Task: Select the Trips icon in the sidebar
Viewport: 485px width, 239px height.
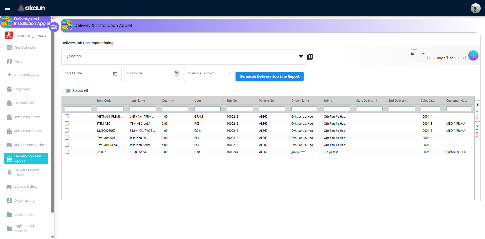Action: click(x=9, y=61)
